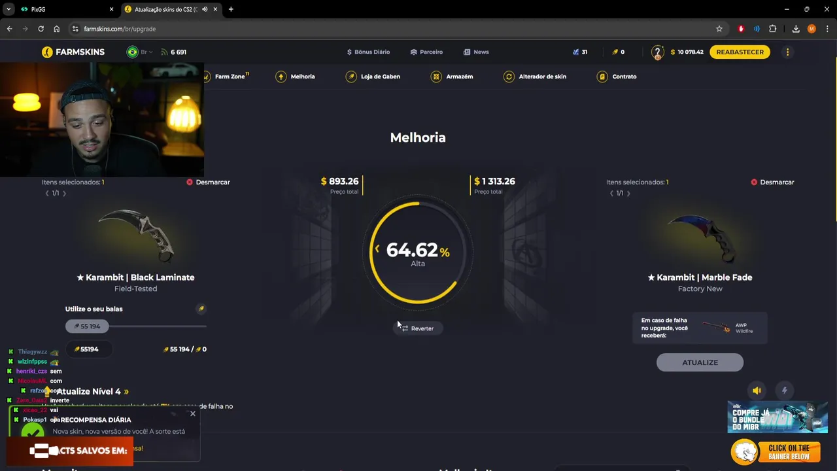Go to previous page of left items
Screen dimensions: 837x471
click(x=46, y=194)
